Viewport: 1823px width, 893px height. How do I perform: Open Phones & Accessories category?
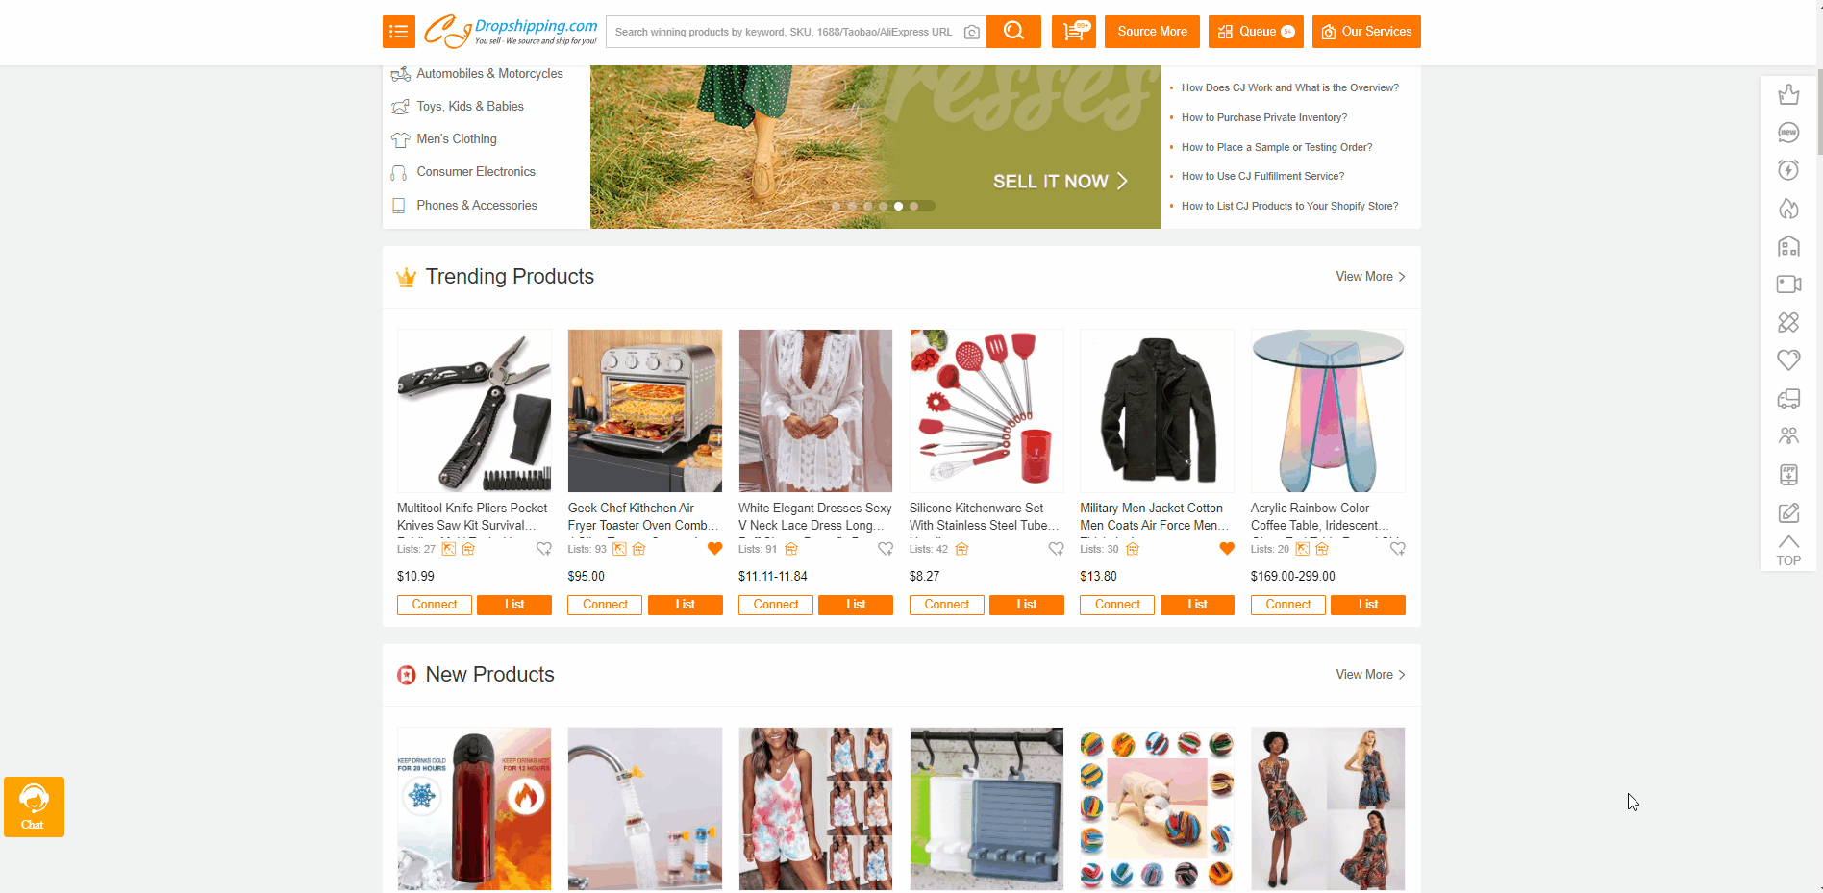point(477,206)
